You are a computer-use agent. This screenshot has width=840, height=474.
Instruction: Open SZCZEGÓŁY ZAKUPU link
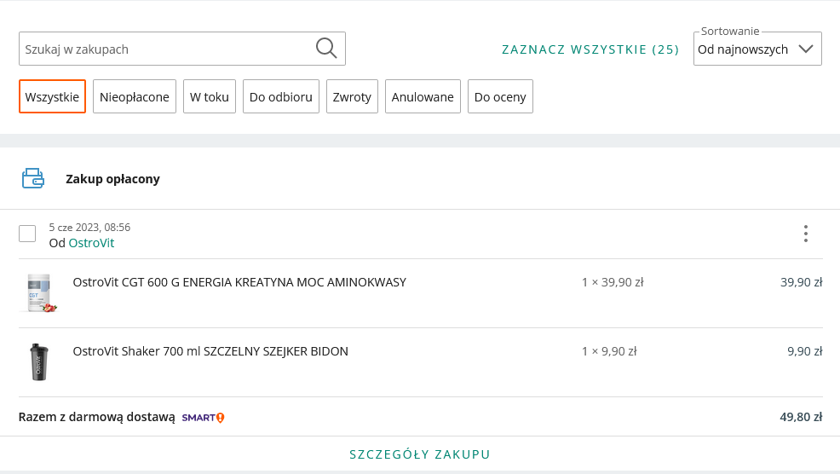tap(420, 454)
